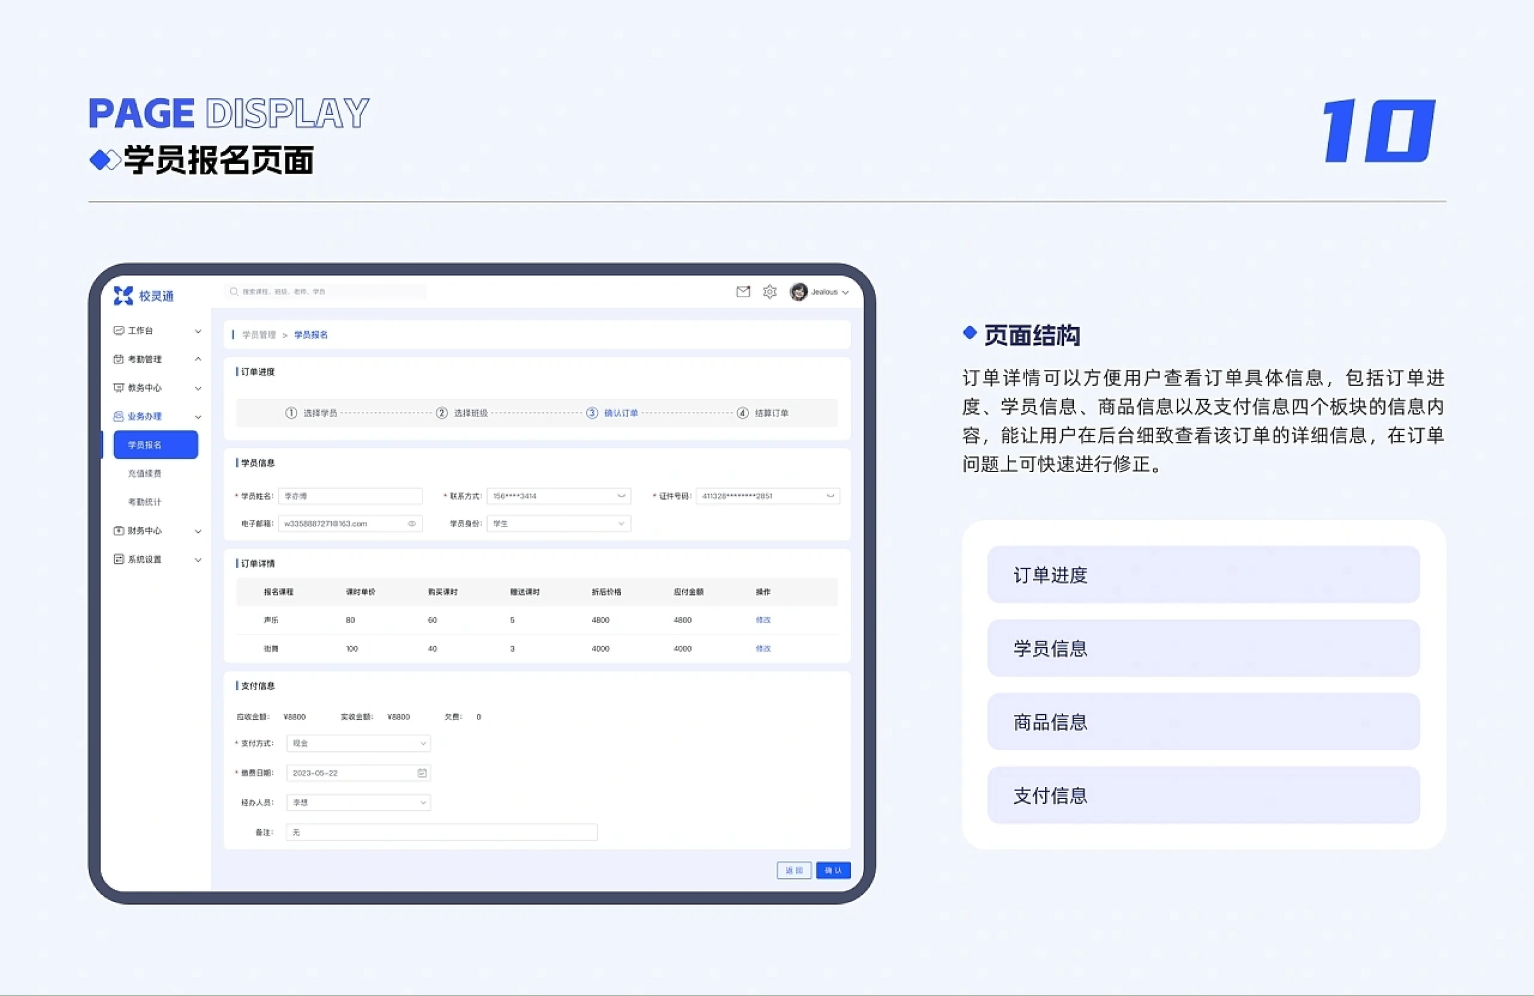Open the 业务办理 menu item
The height and width of the screenshot is (996, 1534).
(157, 416)
